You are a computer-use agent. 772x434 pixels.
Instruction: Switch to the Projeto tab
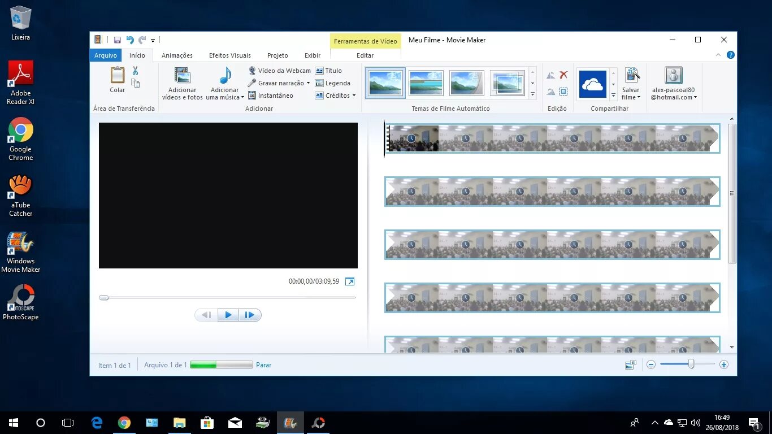(277, 55)
